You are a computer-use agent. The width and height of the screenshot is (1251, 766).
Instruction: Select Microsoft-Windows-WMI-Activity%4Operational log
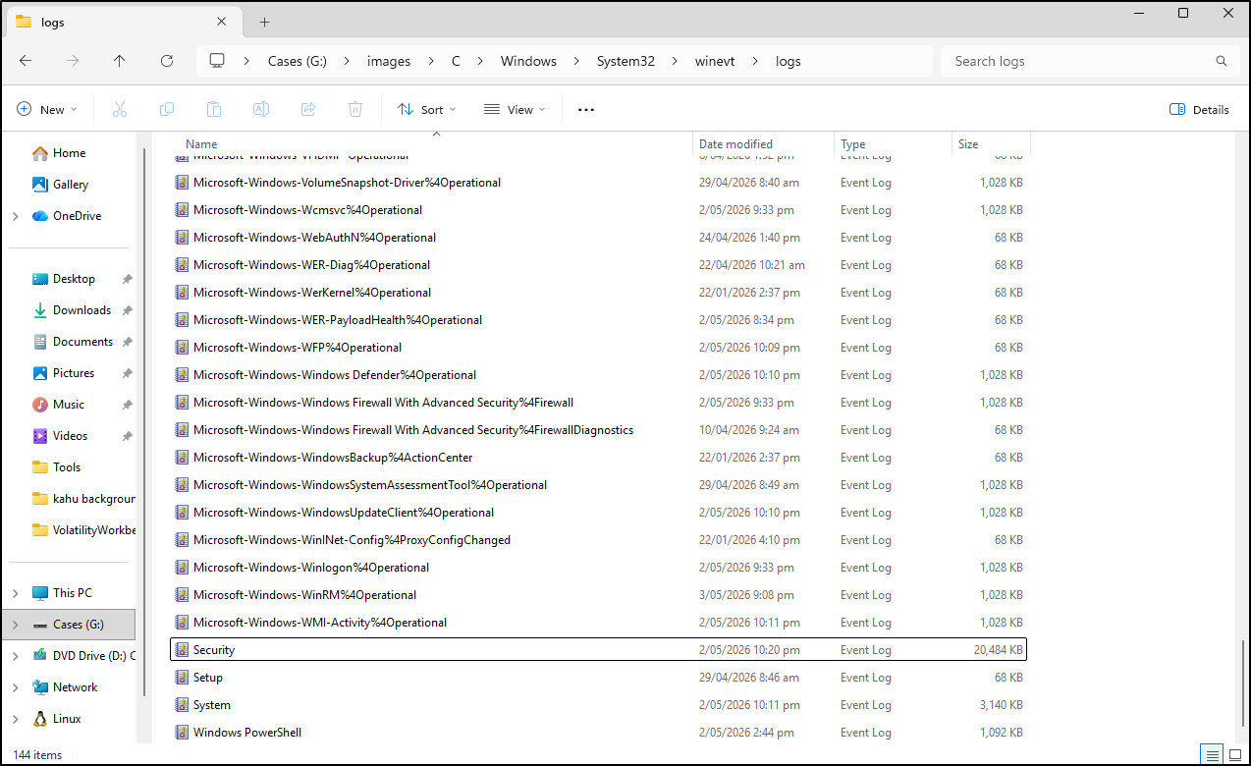(598, 623)
